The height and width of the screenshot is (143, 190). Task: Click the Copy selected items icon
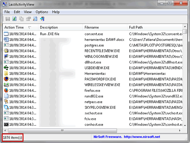[x=22, y=19]
